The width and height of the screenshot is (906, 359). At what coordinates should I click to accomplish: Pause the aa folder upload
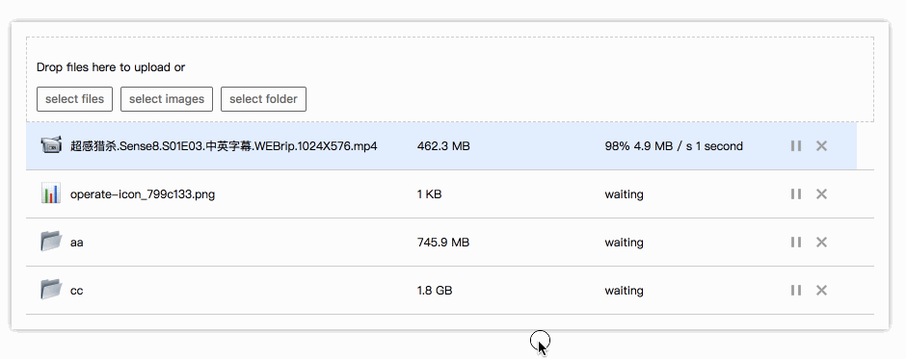pos(795,242)
